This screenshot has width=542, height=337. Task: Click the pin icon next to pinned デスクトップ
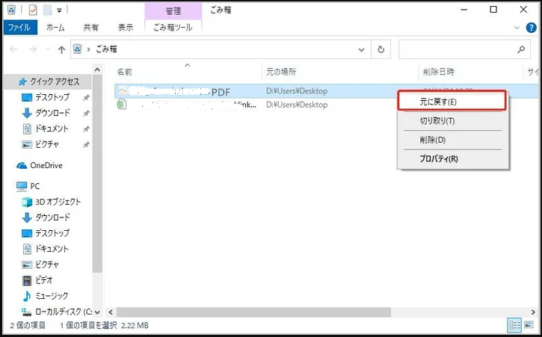(86, 98)
